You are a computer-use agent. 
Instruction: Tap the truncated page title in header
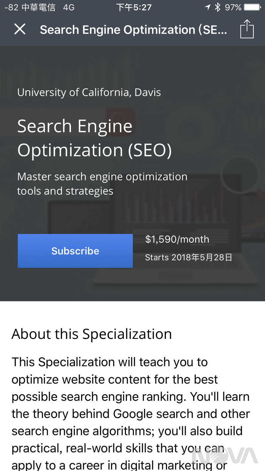133,30
